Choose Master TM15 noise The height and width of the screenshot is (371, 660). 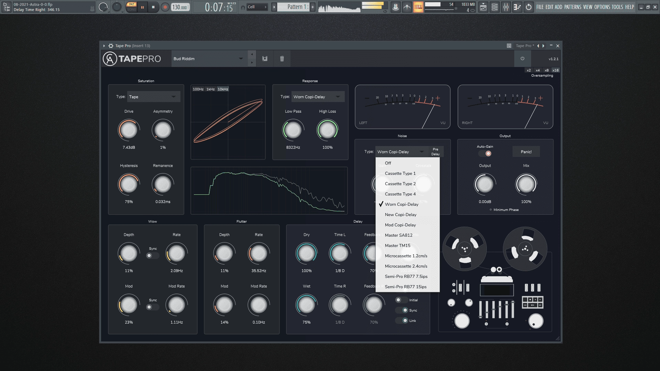click(408, 246)
